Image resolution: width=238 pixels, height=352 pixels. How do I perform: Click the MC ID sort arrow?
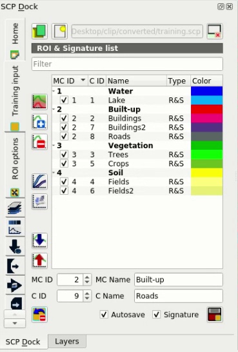[83, 80]
